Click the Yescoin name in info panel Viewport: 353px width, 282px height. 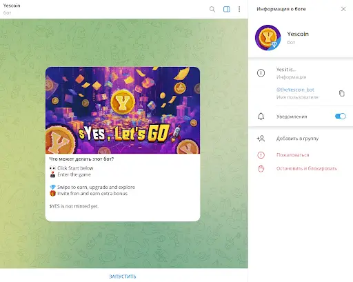[x=298, y=34]
